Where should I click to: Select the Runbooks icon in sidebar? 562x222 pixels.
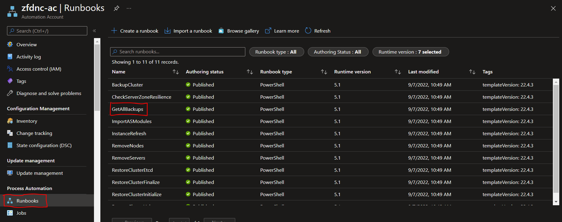pos(10,201)
